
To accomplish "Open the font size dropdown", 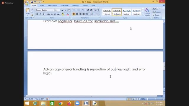I will (x=59, y=10).
